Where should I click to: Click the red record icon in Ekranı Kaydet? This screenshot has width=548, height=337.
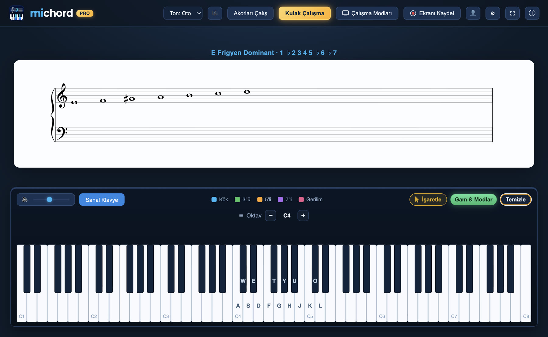click(413, 13)
